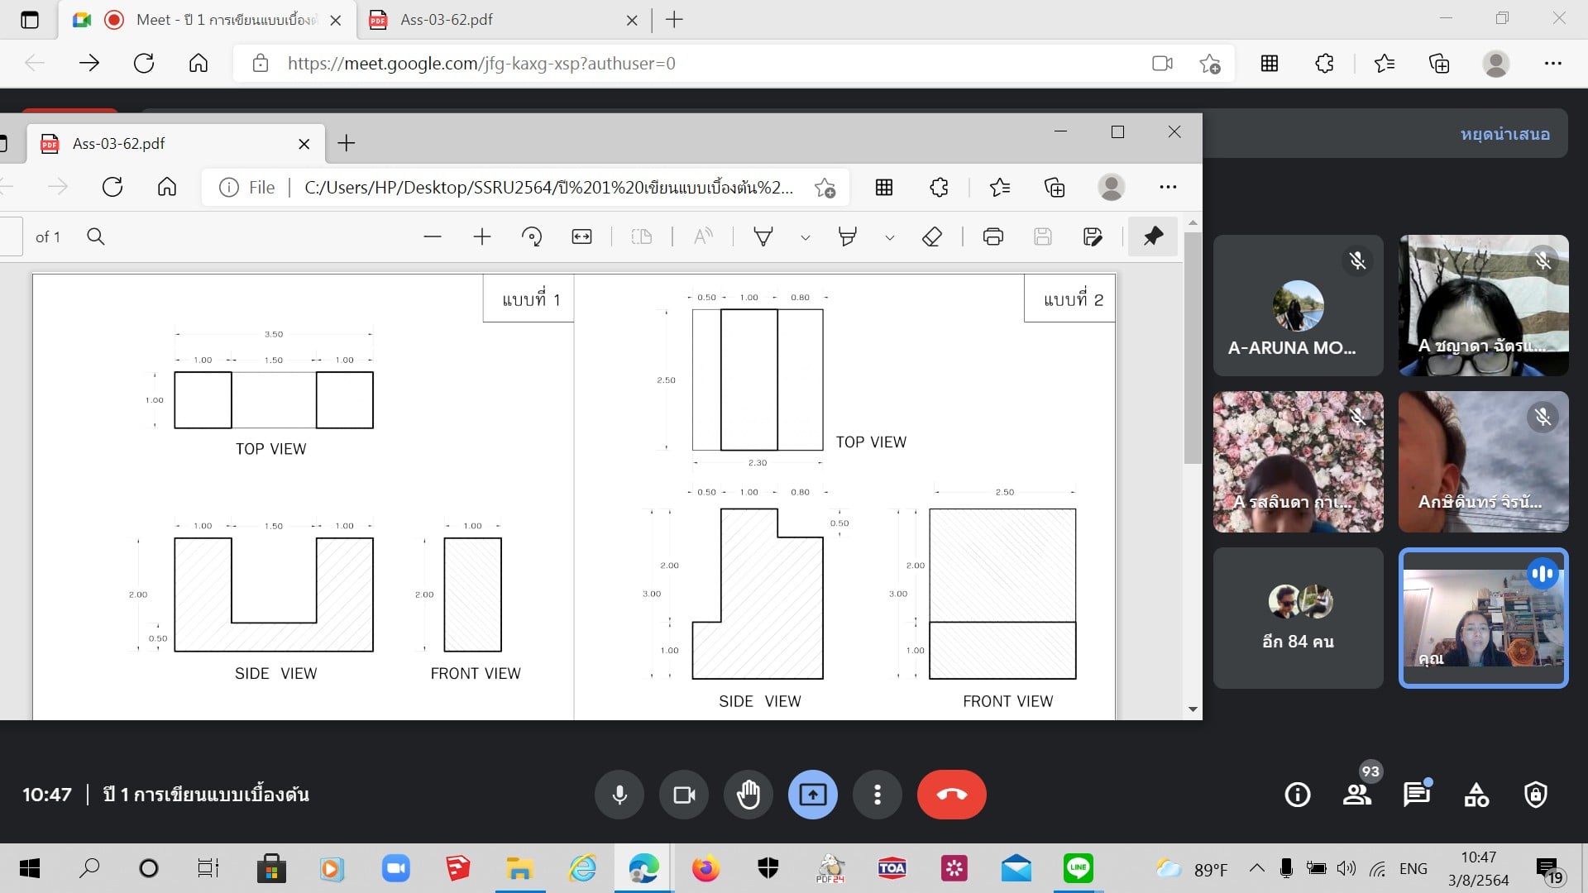The image size is (1588, 893).
Task: Expand the draw tool options dropdown
Action: (805, 238)
